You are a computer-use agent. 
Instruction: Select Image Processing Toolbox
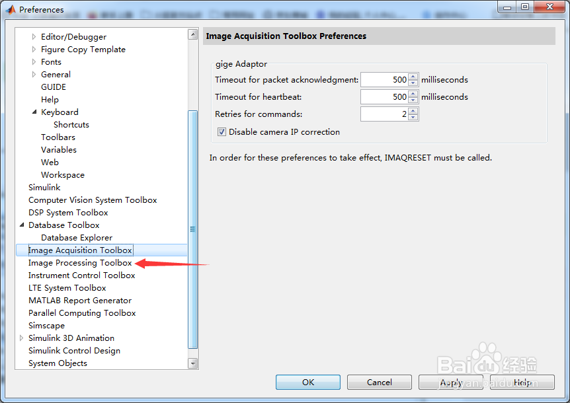tap(80, 263)
